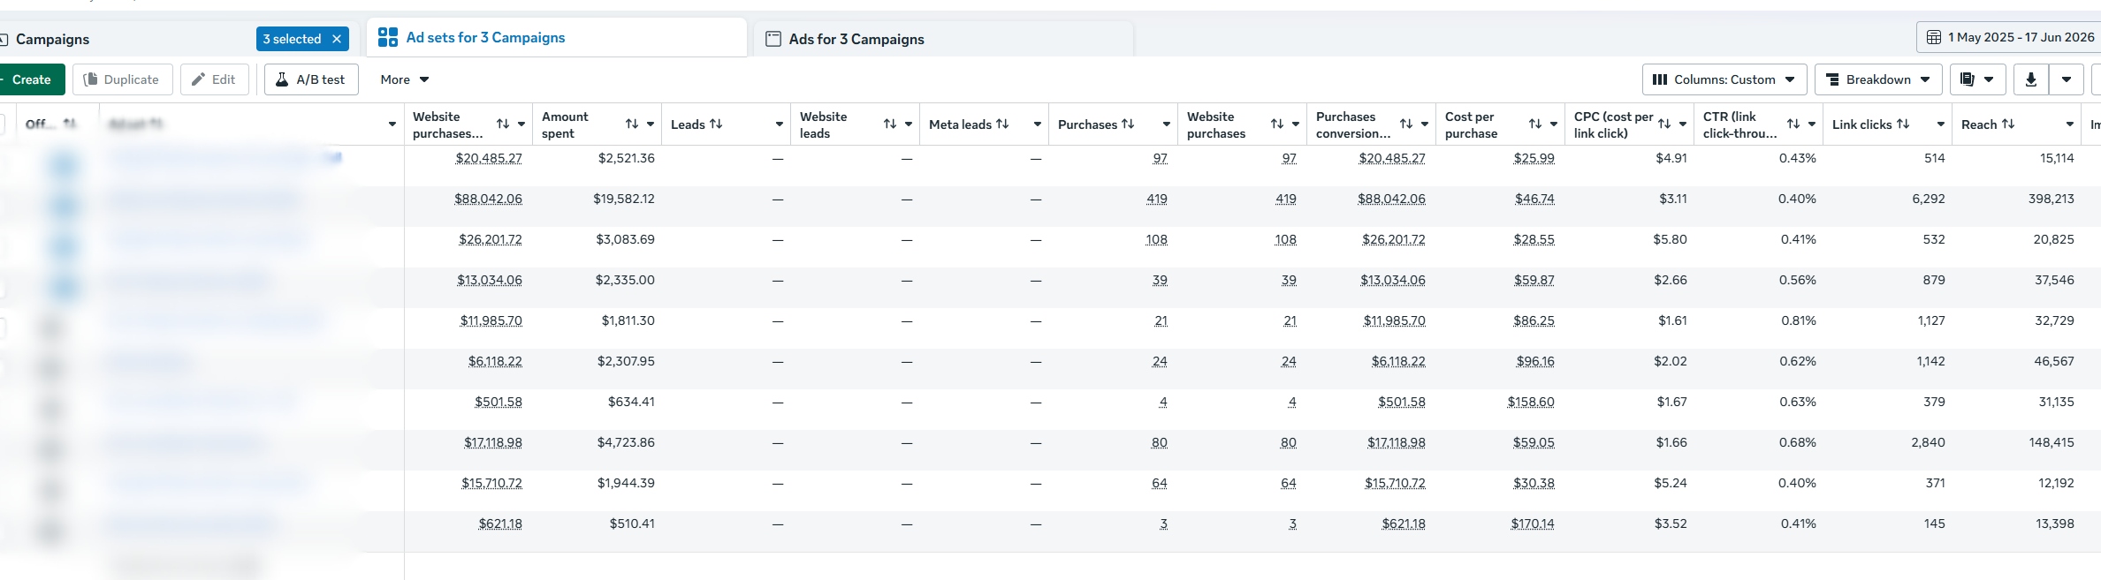The height and width of the screenshot is (580, 2101).
Task: Click the A/B test flask icon
Action: click(x=282, y=79)
